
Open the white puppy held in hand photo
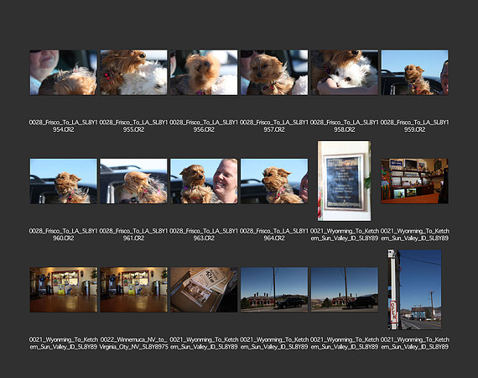345,72
